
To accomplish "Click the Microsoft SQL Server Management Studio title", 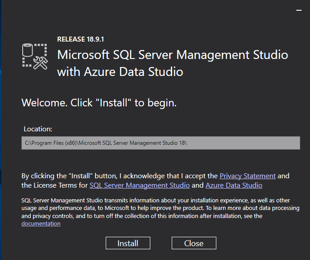I will pyautogui.click(x=173, y=55).
